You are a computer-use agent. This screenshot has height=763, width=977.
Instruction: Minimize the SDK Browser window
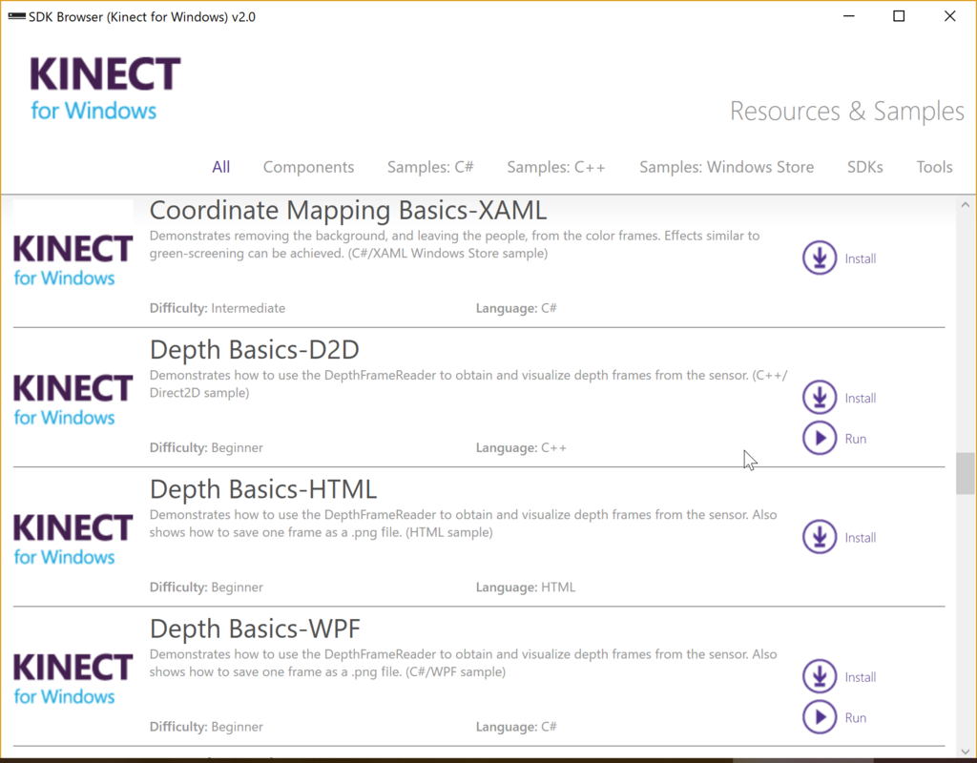pyautogui.click(x=848, y=16)
